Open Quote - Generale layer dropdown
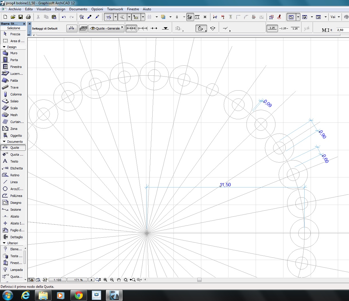 [x=106, y=28]
